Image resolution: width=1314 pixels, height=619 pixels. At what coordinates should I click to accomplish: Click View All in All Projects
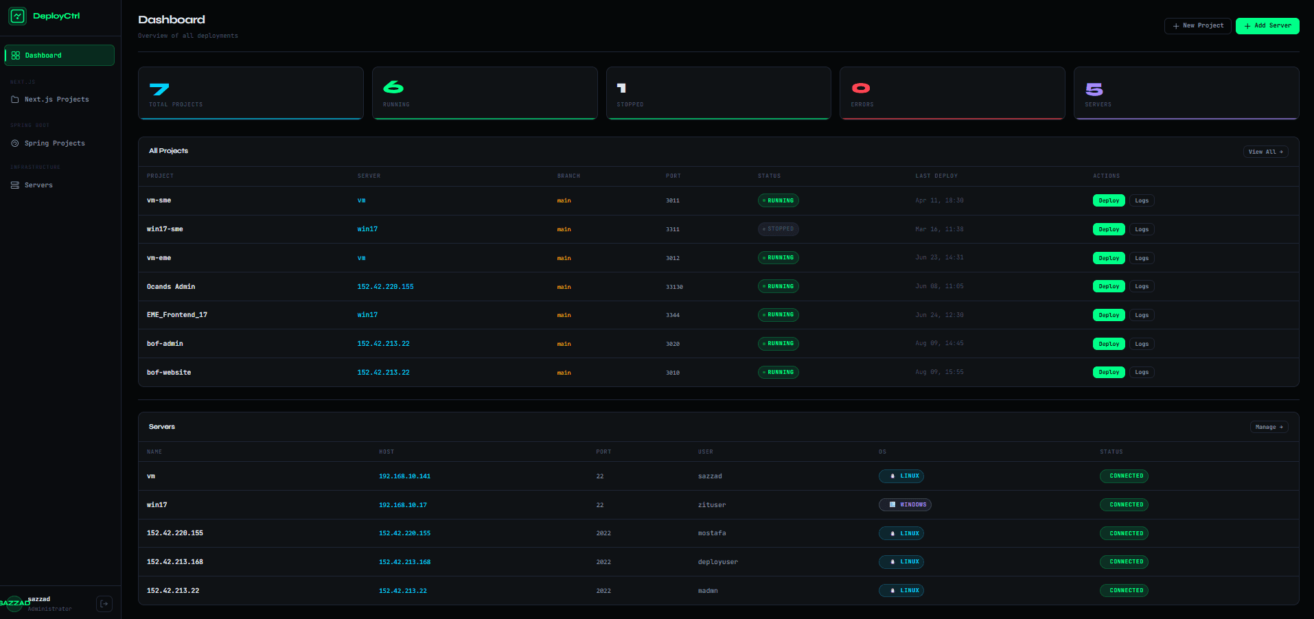pos(1265,152)
